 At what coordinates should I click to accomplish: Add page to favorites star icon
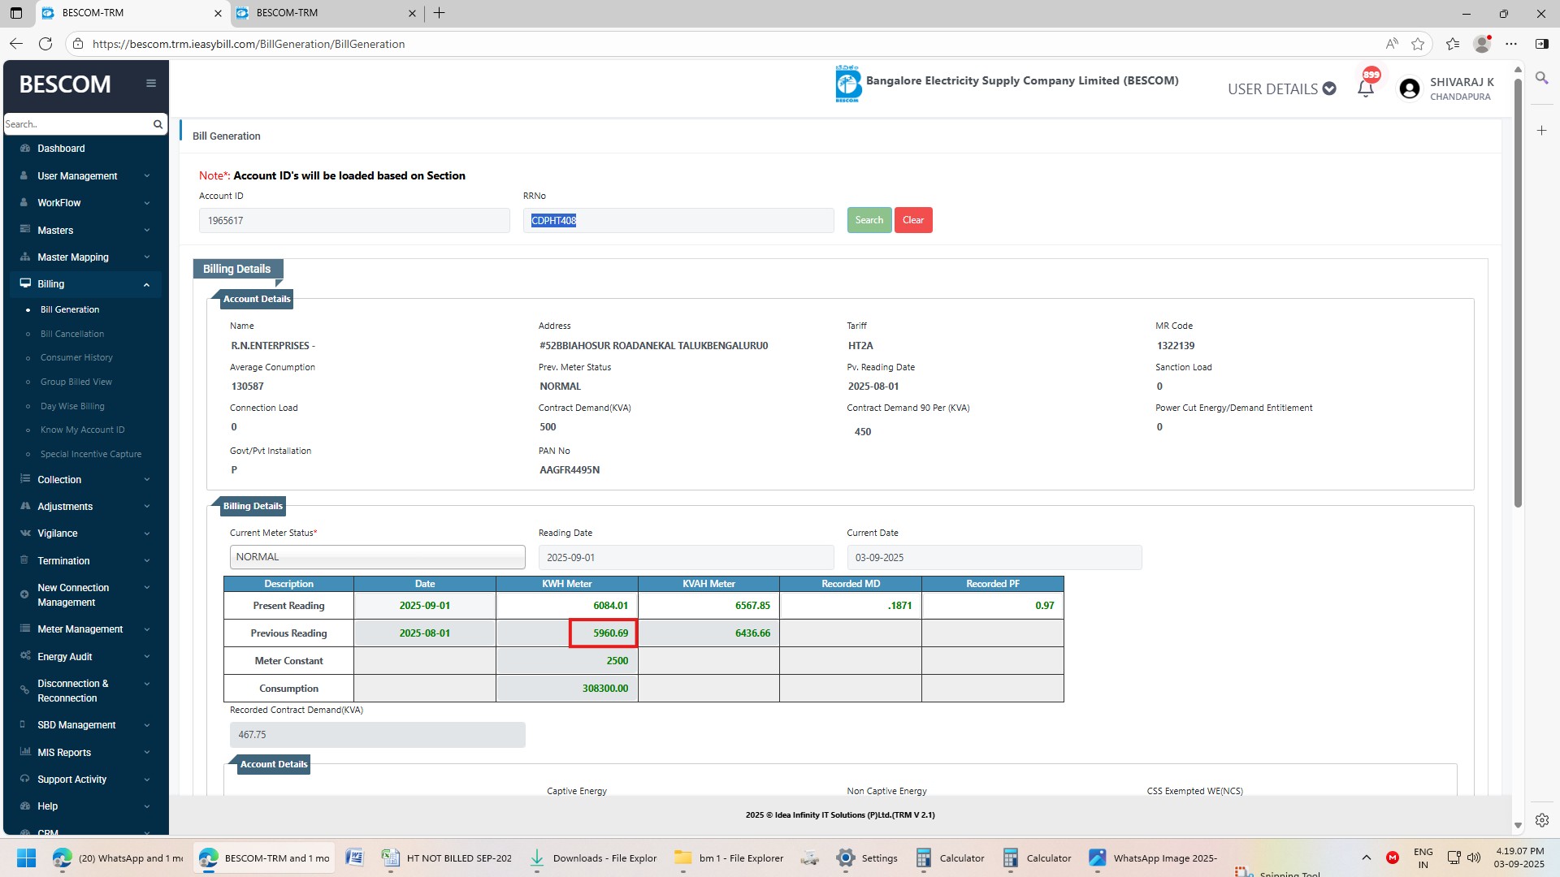point(1418,44)
